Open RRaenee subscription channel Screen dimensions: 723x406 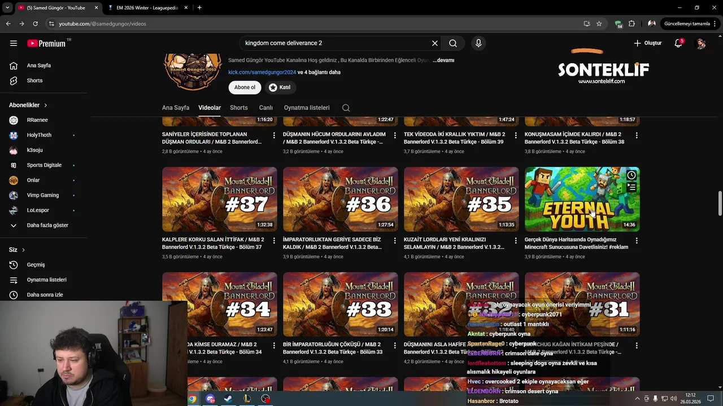coord(38,120)
